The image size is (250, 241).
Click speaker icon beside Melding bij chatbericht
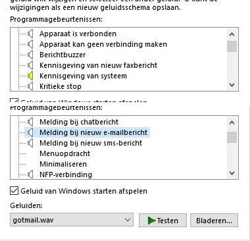(30, 122)
